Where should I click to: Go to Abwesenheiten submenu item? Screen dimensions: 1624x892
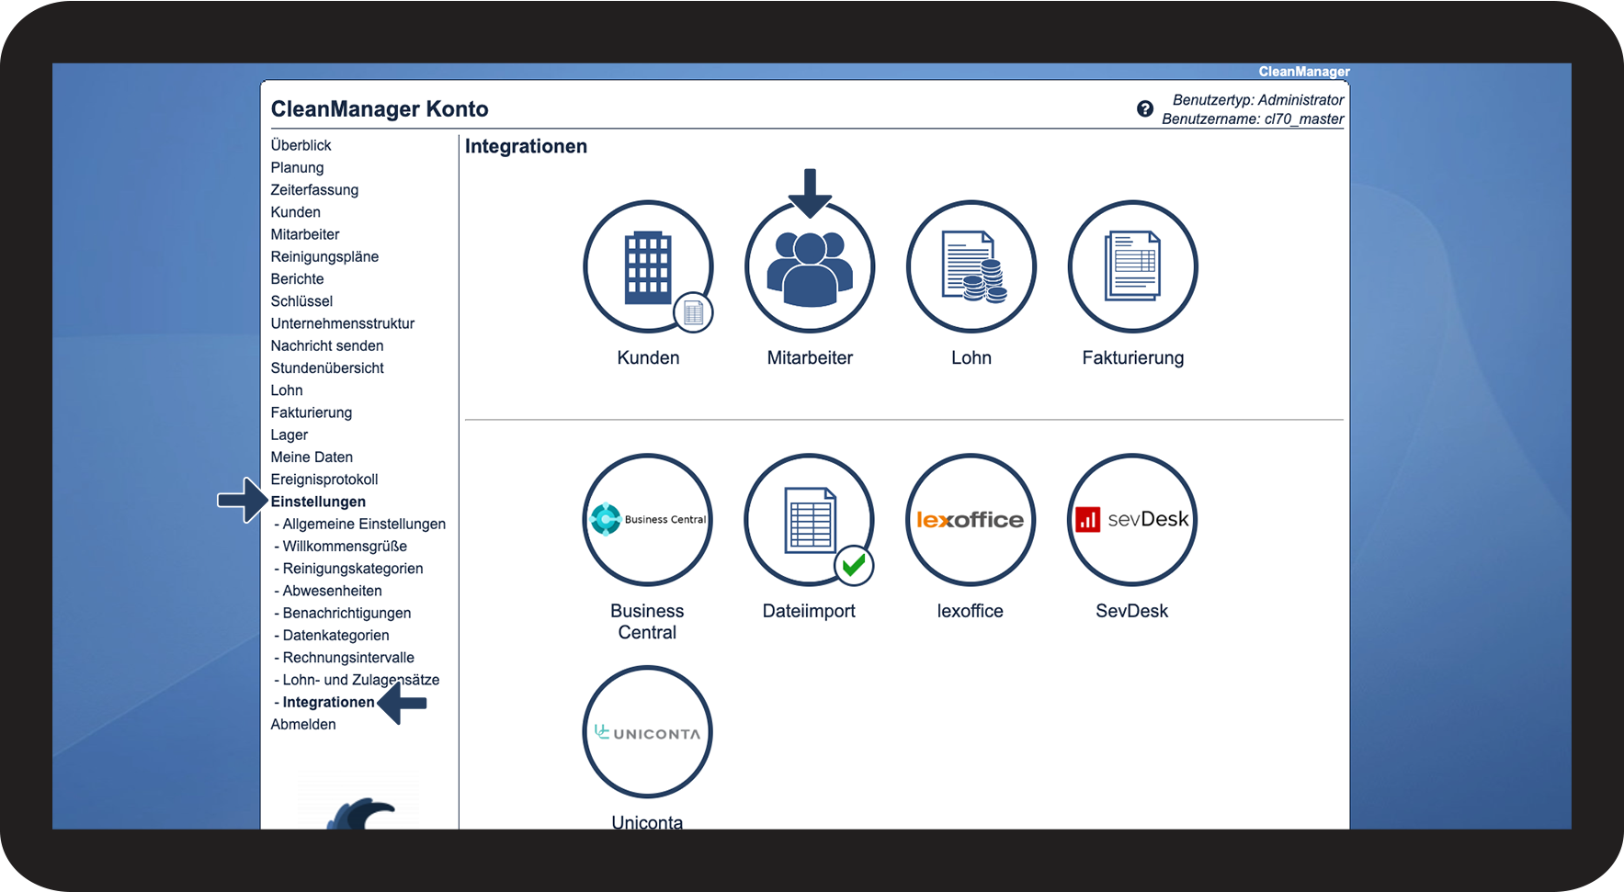pos(332,591)
